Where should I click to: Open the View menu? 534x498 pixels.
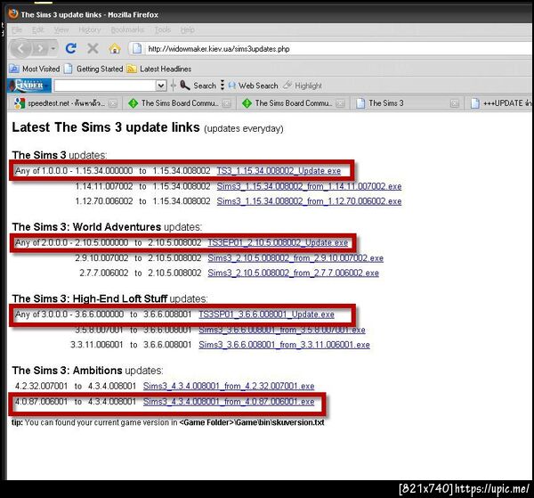coord(61,30)
